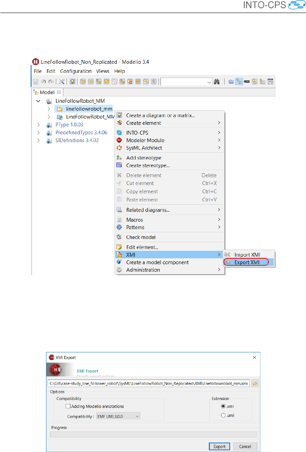Expand the PredefinedTypes 3.4.06 node
Screen dimensions: 306x452
tap(38, 133)
